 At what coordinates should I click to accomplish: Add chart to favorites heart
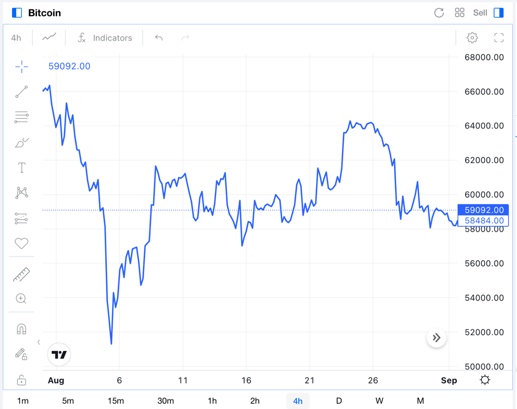(x=21, y=243)
